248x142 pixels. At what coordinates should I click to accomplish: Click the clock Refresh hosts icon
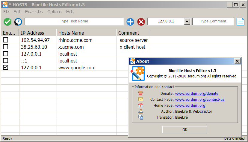click(x=18, y=22)
